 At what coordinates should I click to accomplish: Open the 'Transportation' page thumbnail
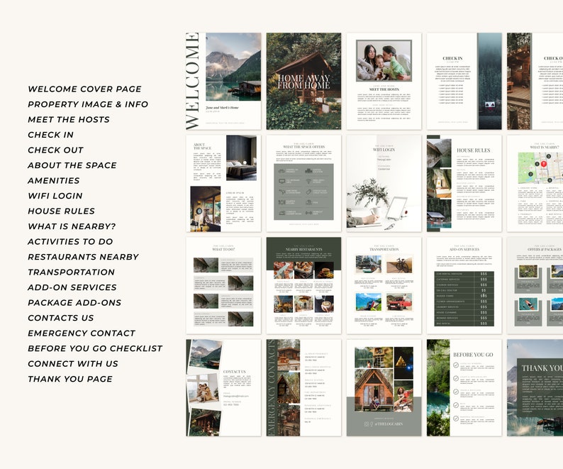coord(384,286)
